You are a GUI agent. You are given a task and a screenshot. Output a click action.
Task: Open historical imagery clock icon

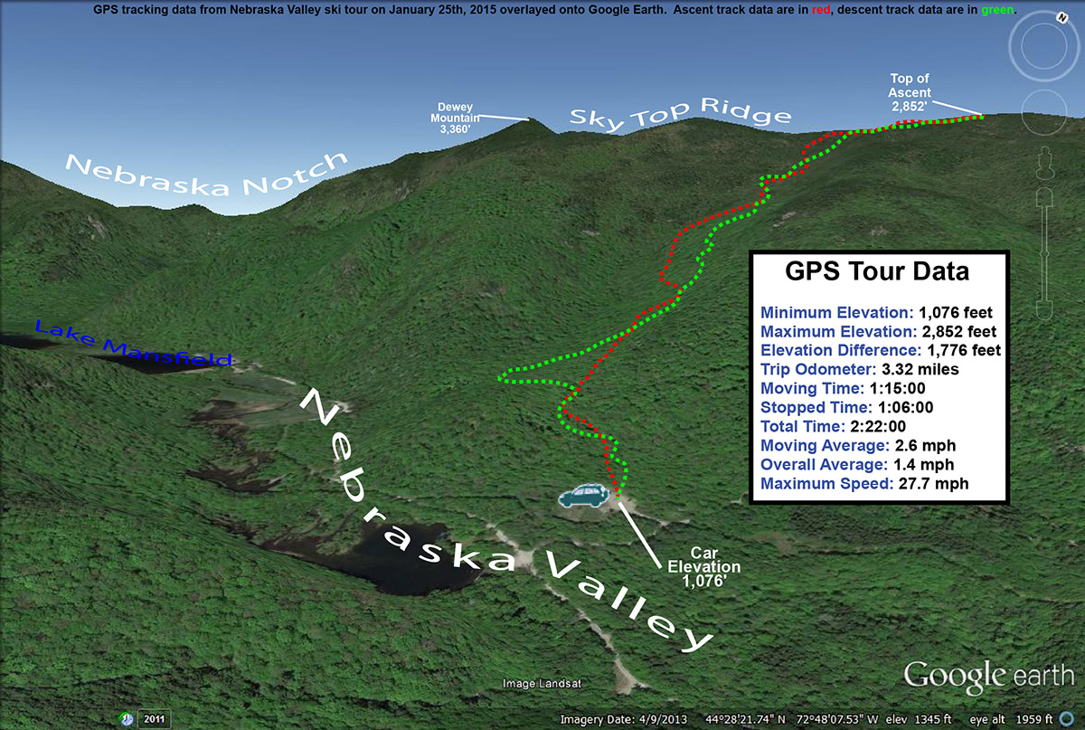click(x=125, y=719)
